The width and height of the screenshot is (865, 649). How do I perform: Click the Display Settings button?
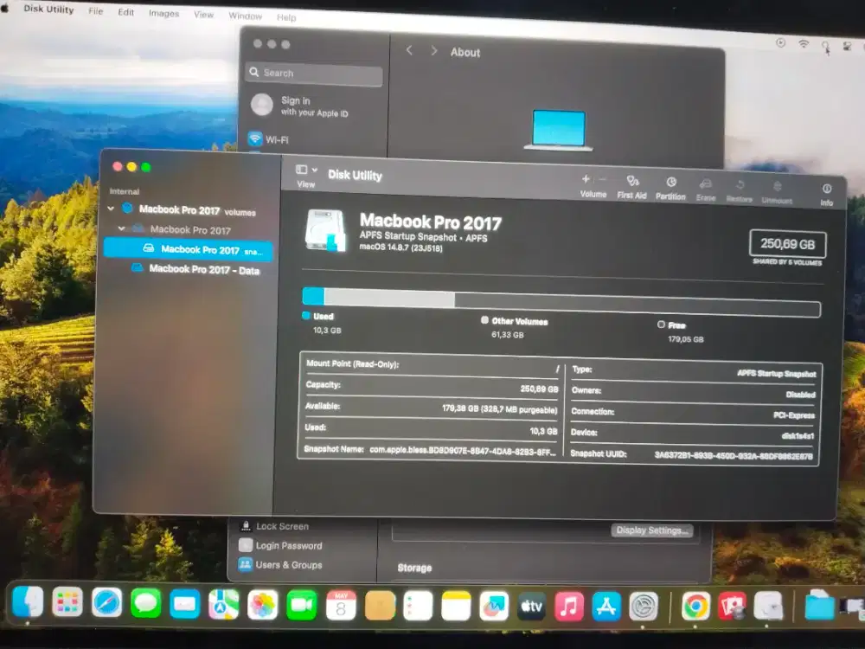click(651, 530)
